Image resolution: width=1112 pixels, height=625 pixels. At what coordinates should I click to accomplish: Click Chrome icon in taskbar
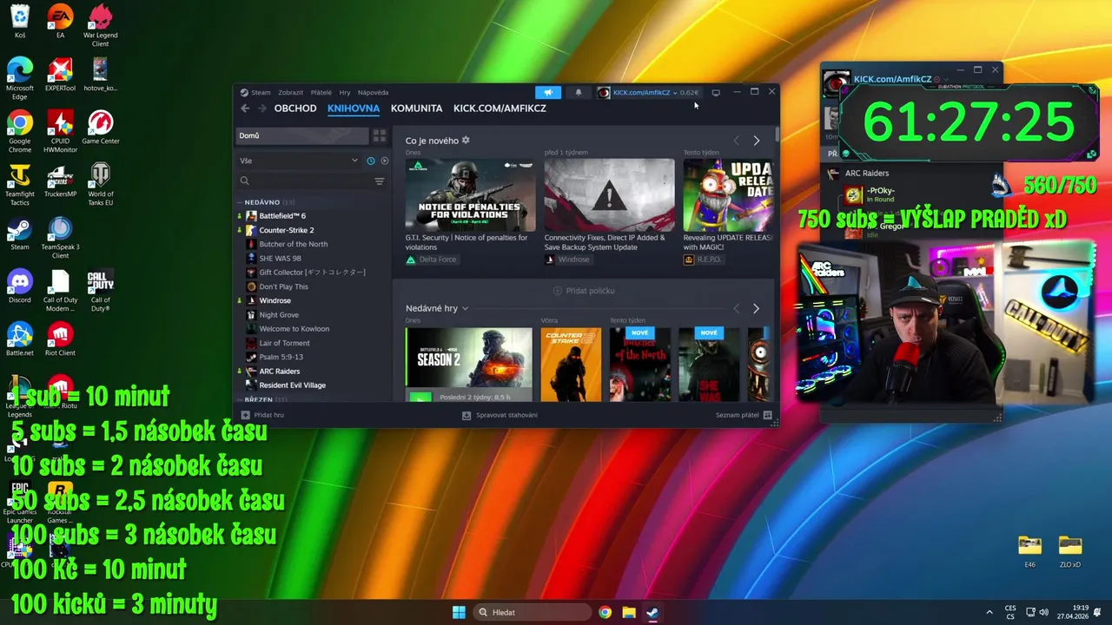(605, 612)
